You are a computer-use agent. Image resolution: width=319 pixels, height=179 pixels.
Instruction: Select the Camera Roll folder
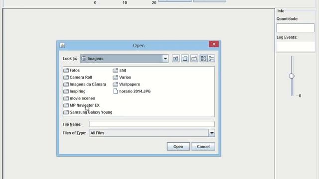[x=78, y=78]
